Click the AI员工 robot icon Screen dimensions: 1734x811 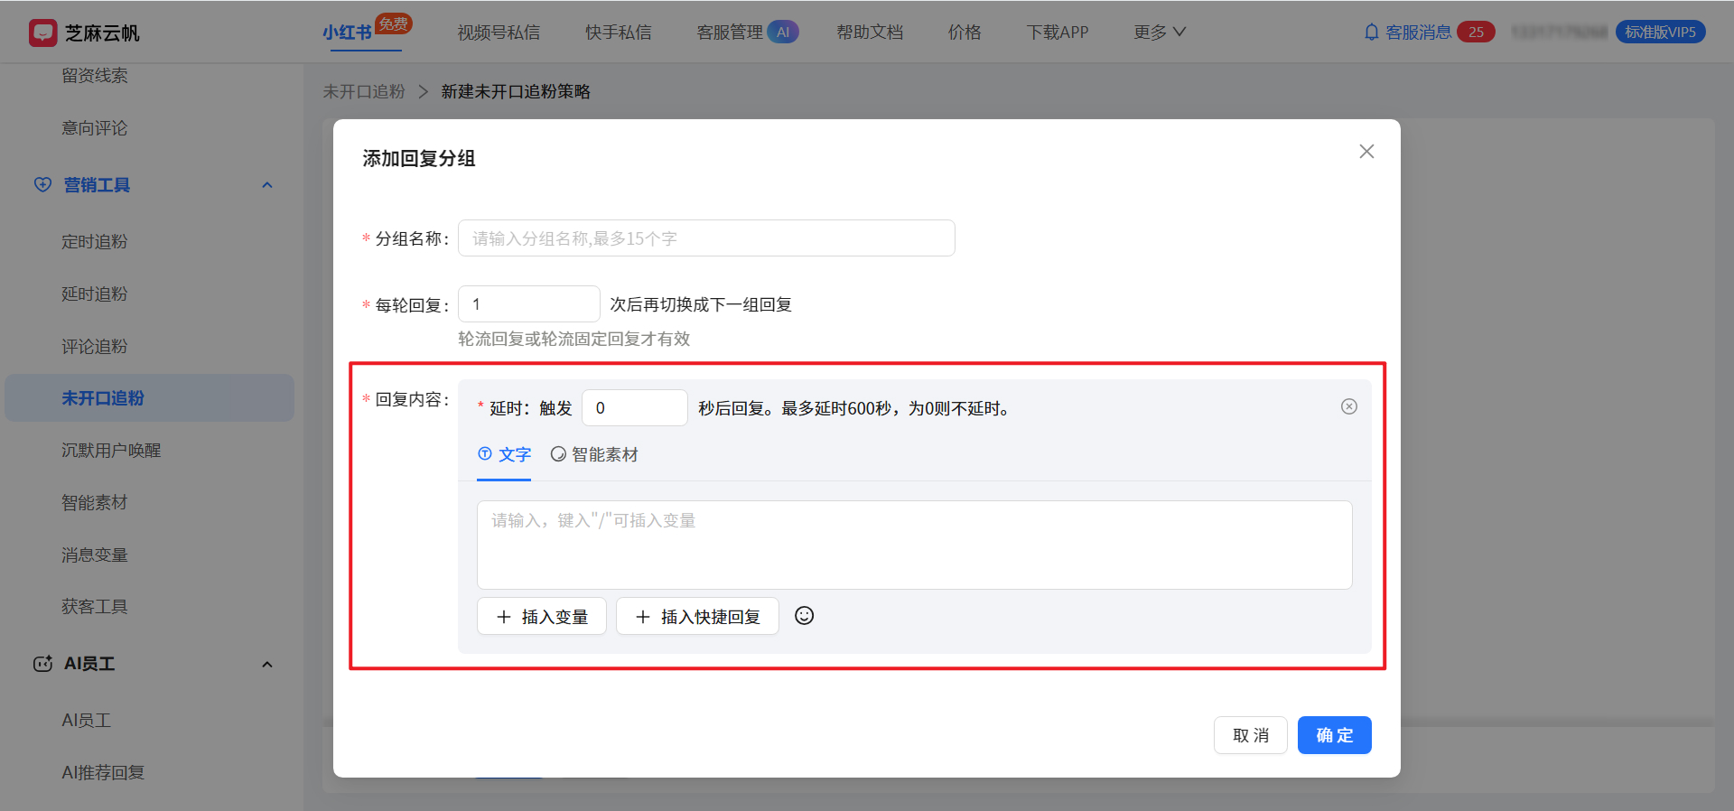[x=42, y=664]
